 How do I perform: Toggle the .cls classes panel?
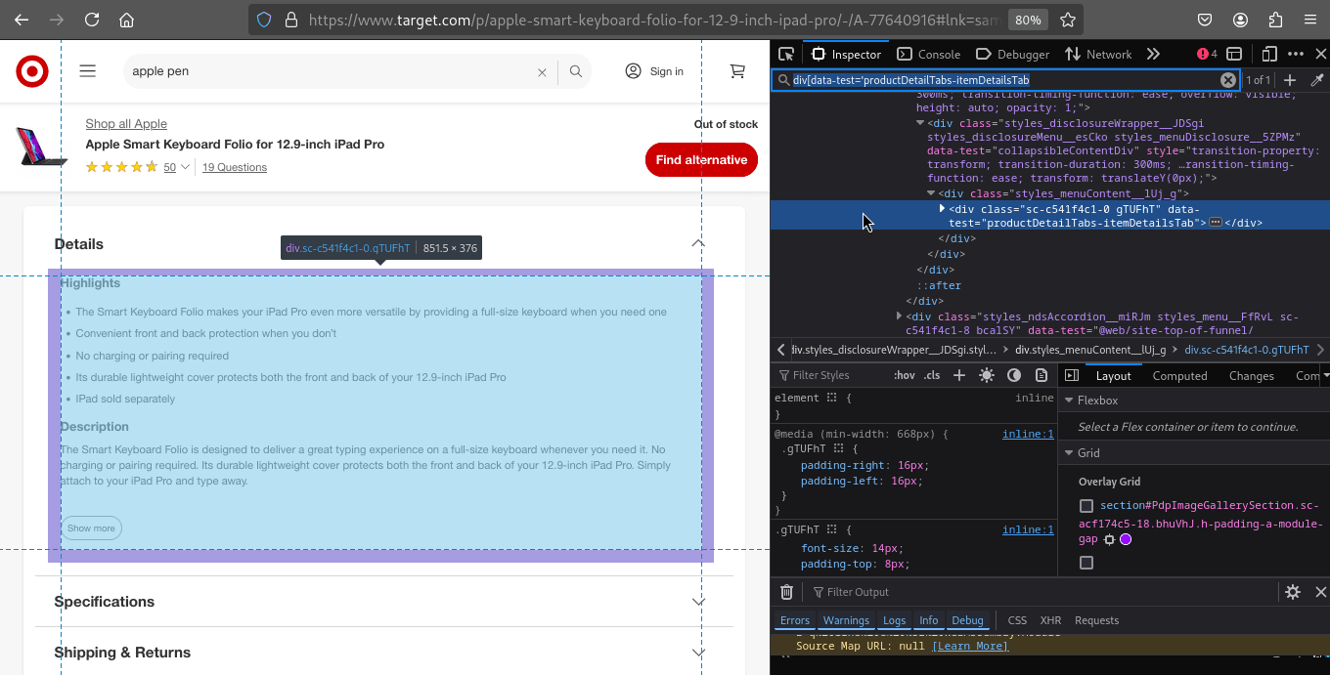[932, 375]
